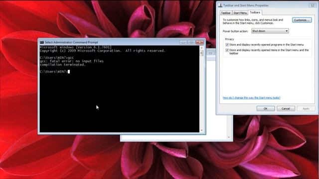Maximize the Command Prompt window
This screenshot has height=179, width=319.
click(191, 42)
